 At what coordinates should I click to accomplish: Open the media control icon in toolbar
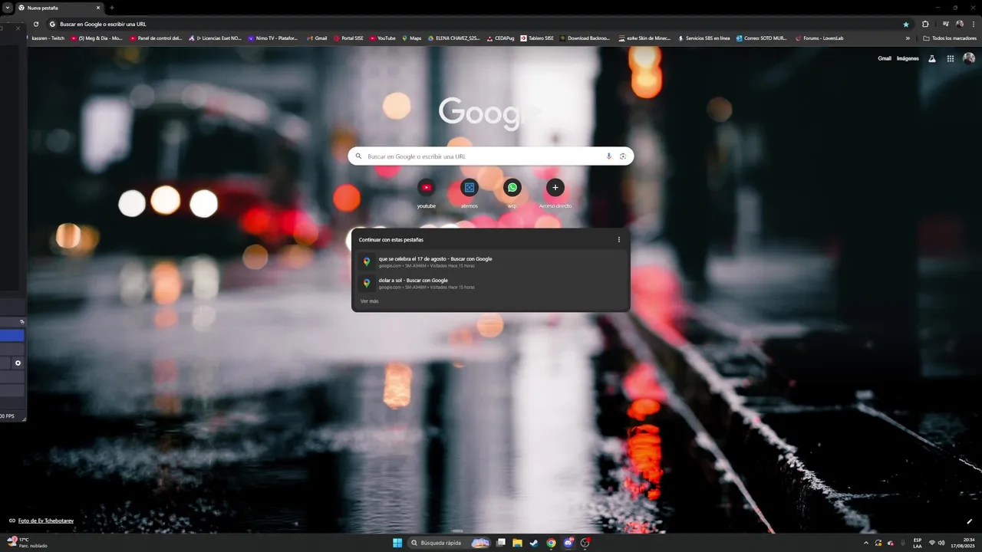(x=946, y=24)
